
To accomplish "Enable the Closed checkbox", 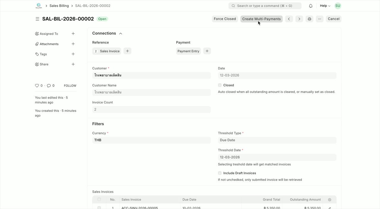I will point(220,85).
